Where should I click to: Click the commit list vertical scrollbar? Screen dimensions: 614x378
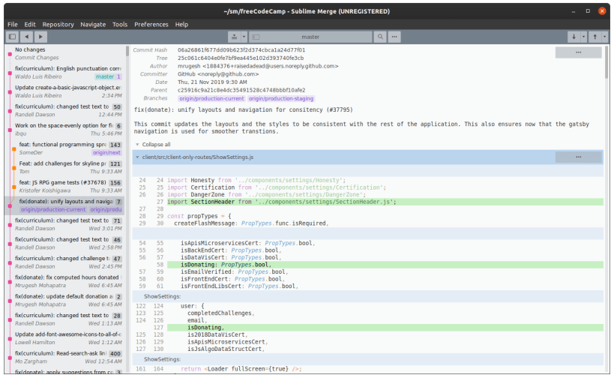click(127, 51)
